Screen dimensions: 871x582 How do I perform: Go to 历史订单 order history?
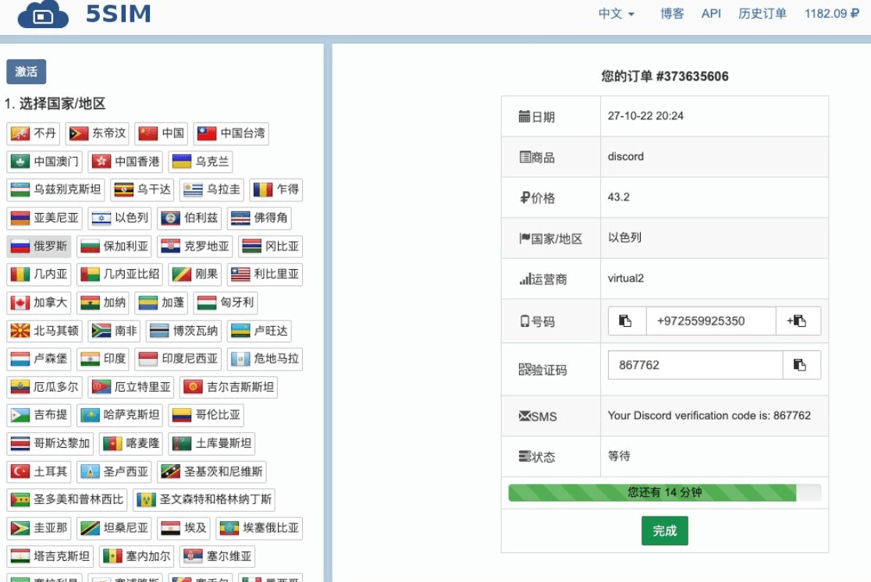click(x=762, y=13)
